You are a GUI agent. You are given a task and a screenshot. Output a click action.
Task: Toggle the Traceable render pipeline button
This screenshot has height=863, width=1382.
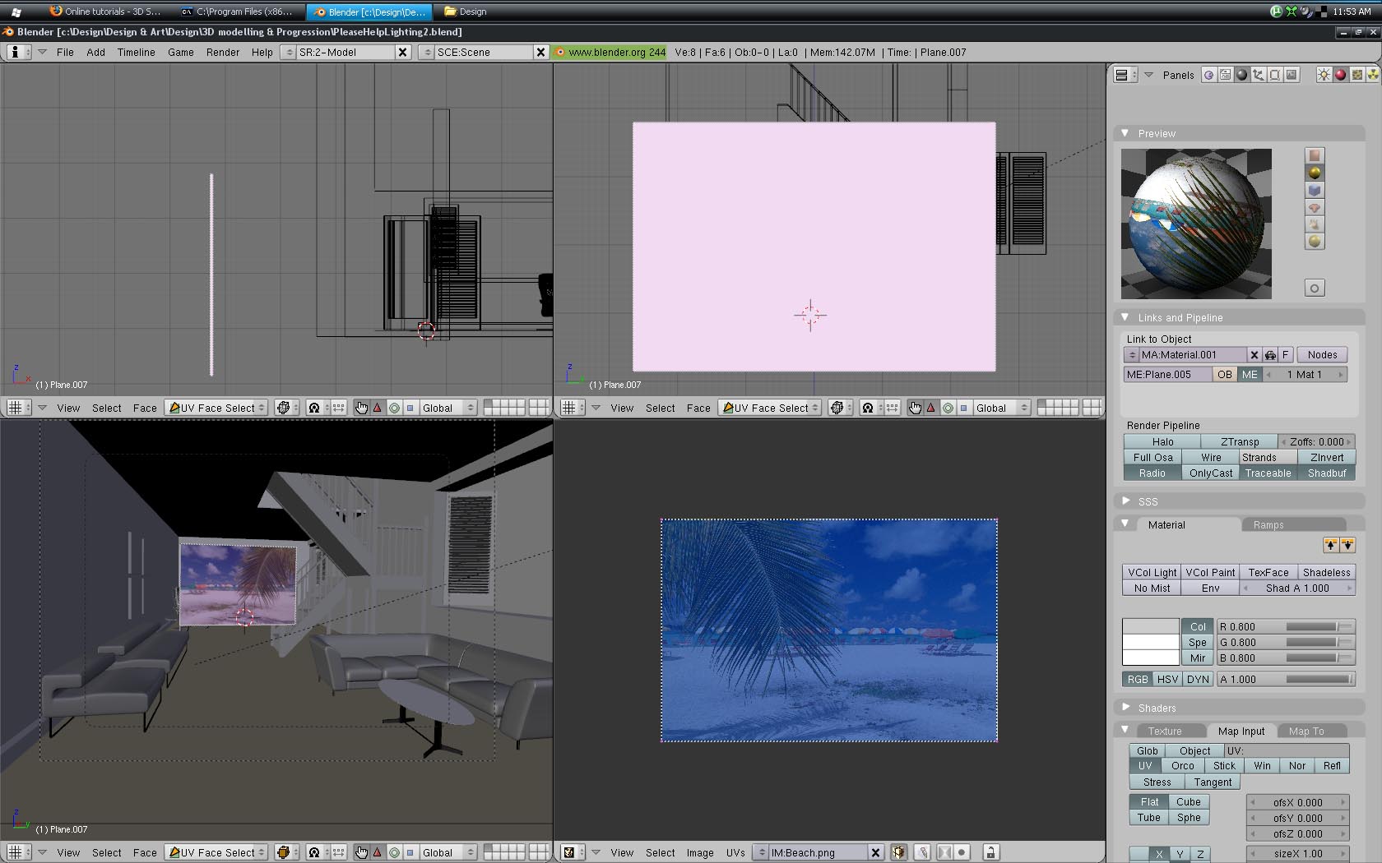pos(1268,473)
